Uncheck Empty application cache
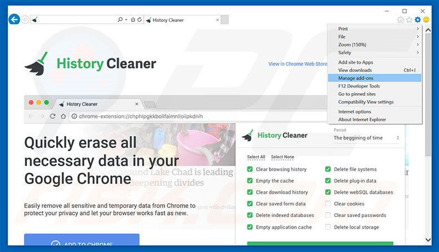This screenshot has height=252, width=439. tap(250, 227)
